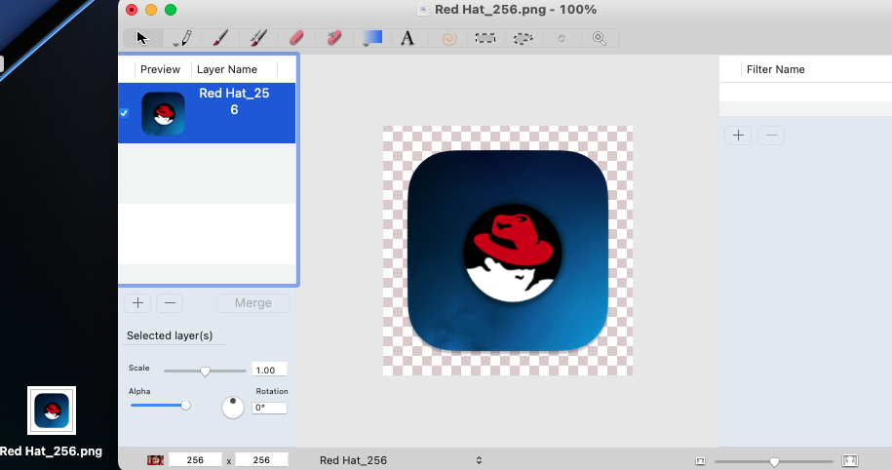Remove the selected layer with minus button
Viewport: 892px width, 470px height.
coord(170,302)
